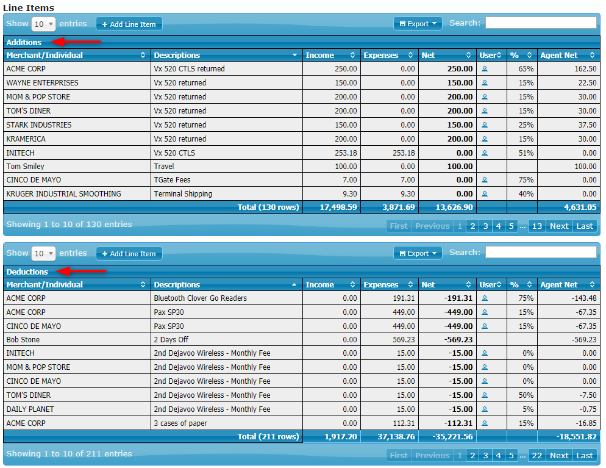Open user icon for KRUGER INDUSTRIAL SMOOTHING row

click(485, 194)
